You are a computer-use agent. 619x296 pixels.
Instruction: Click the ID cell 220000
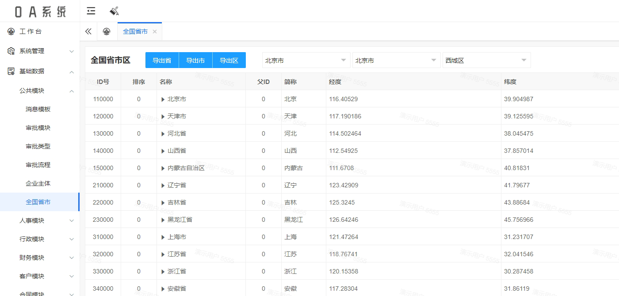tap(103, 202)
